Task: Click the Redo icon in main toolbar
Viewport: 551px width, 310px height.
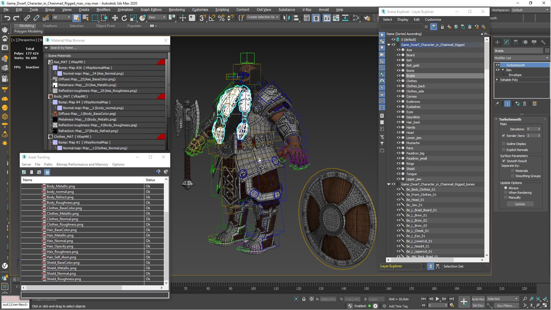Action: tap(16, 18)
